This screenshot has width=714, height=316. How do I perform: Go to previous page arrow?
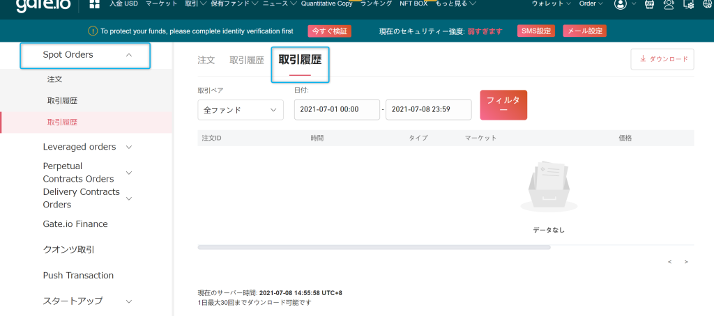[670, 262]
